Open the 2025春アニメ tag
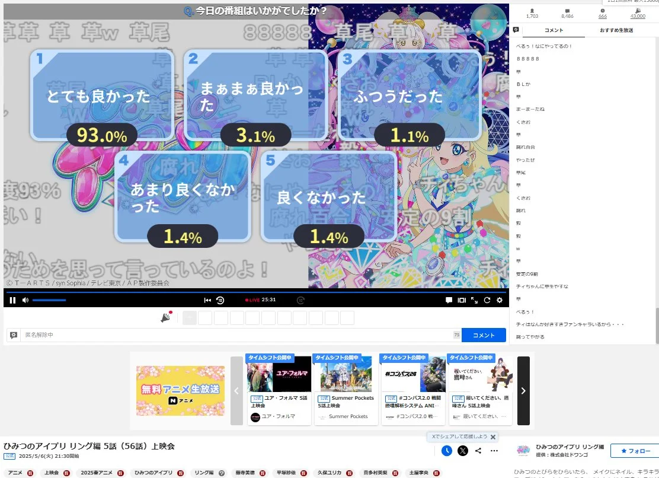 97,473
